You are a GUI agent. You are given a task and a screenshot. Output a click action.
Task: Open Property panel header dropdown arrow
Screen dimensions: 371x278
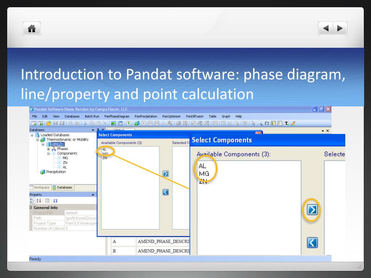tap(93, 195)
